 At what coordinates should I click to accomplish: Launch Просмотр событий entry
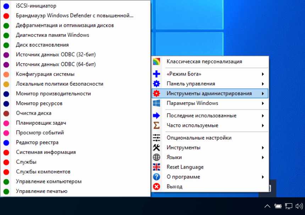point(75,133)
